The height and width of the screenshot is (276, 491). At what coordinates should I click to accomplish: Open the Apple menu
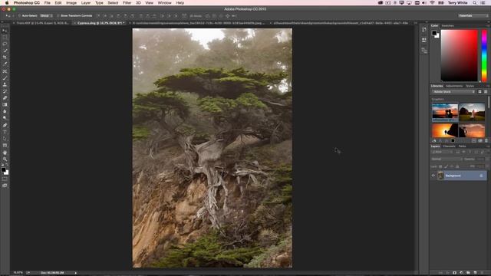click(7, 3)
